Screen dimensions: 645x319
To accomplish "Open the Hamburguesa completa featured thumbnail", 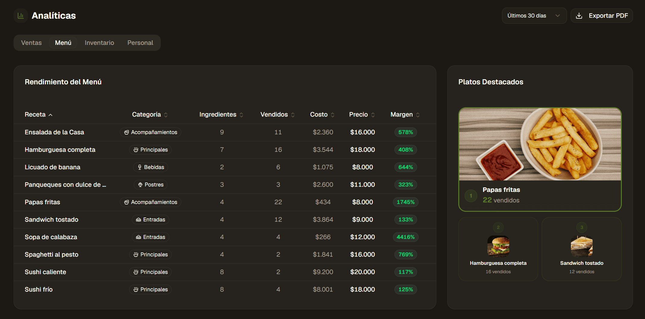I will [x=498, y=246].
